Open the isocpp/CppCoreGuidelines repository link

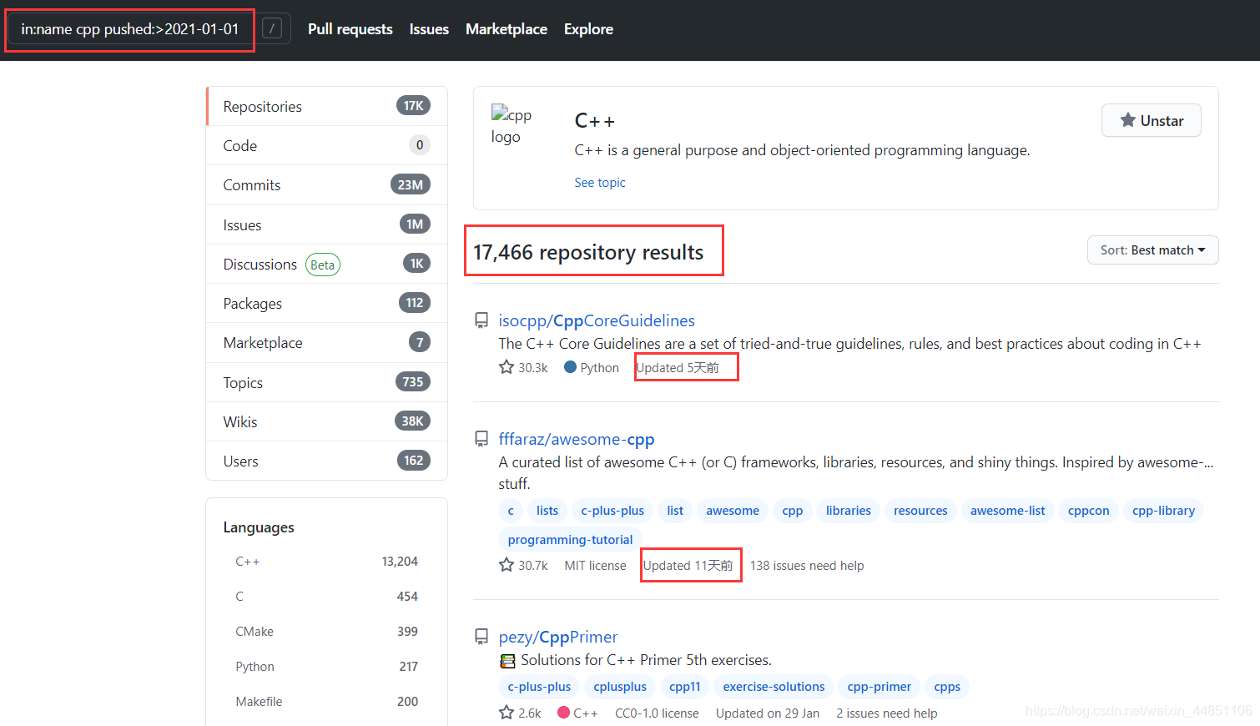pos(597,320)
